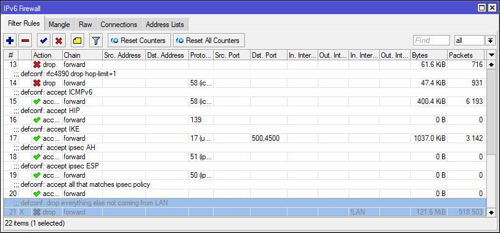Select accept icon of rule 19
The width and height of the screenshot is (500, 233).
37,175
